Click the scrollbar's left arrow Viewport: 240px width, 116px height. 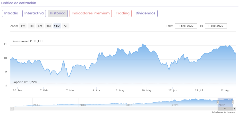pos(12,109)
